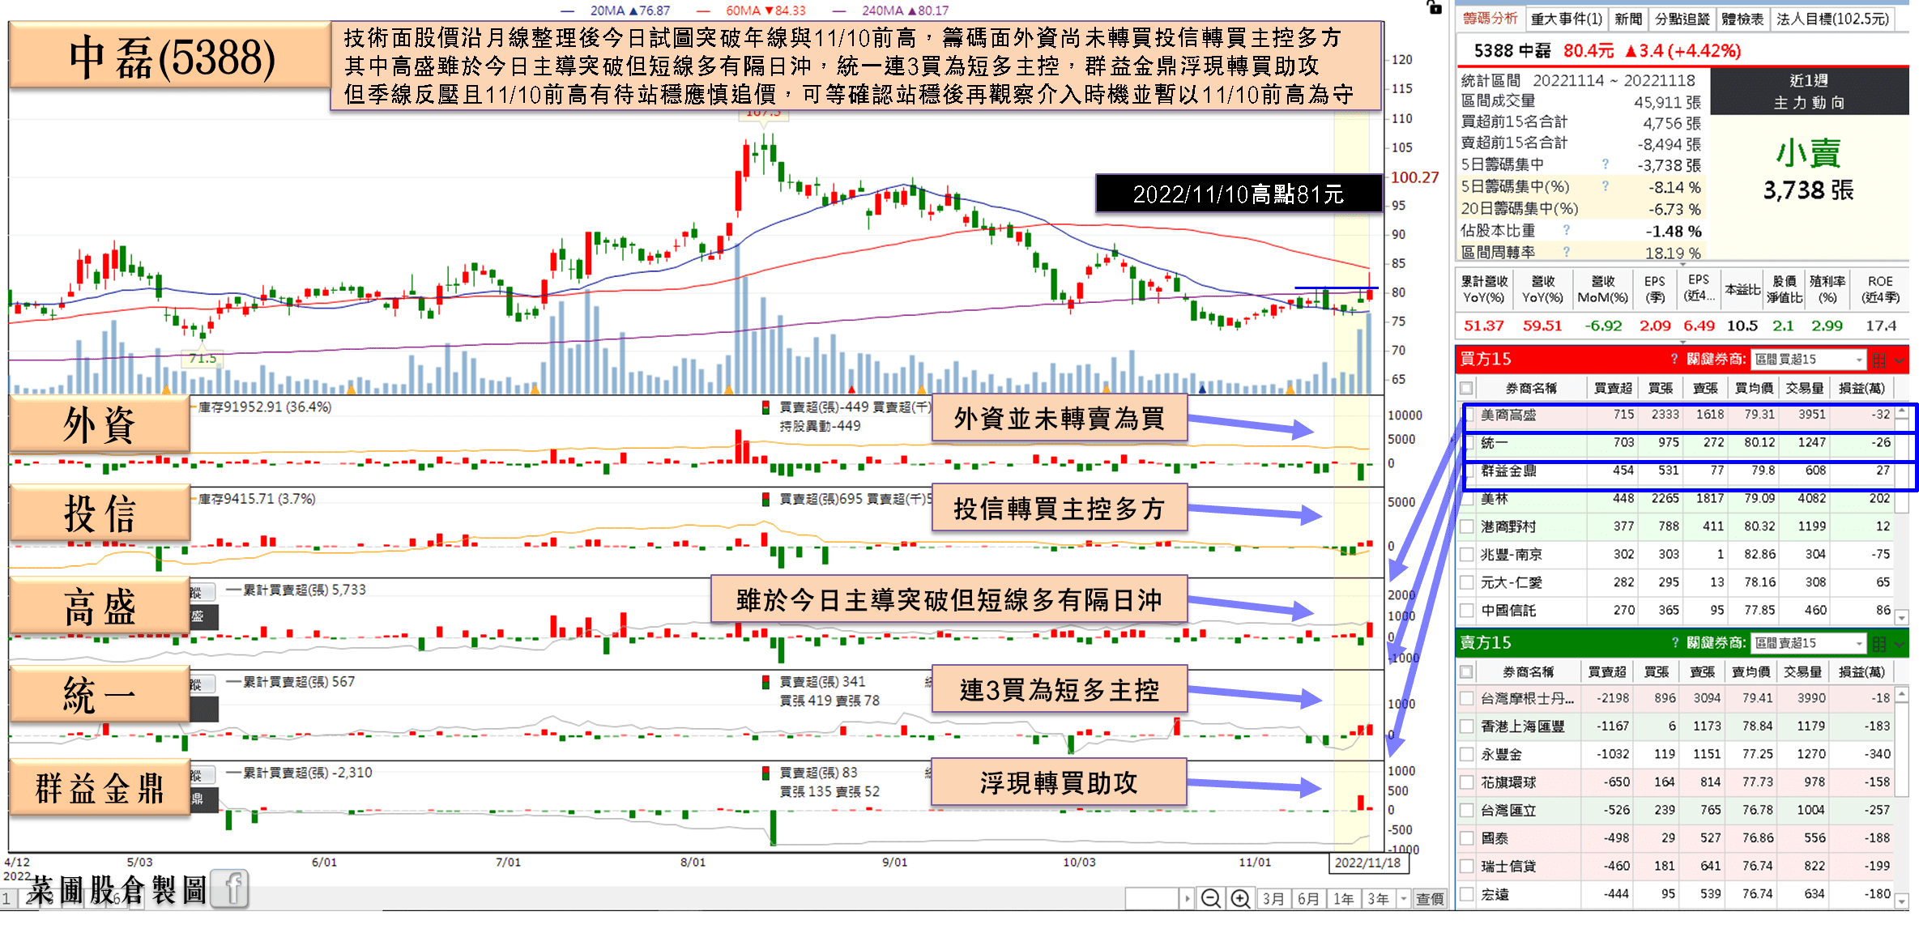Collapse the arrow above the 買方15 header
Image resolution: width=1919 pixels, height=933 pixels.
(1683, 341)
